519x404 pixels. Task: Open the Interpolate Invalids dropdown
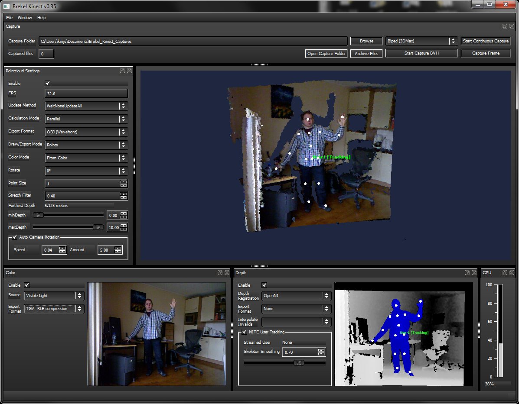coord(296,321)
